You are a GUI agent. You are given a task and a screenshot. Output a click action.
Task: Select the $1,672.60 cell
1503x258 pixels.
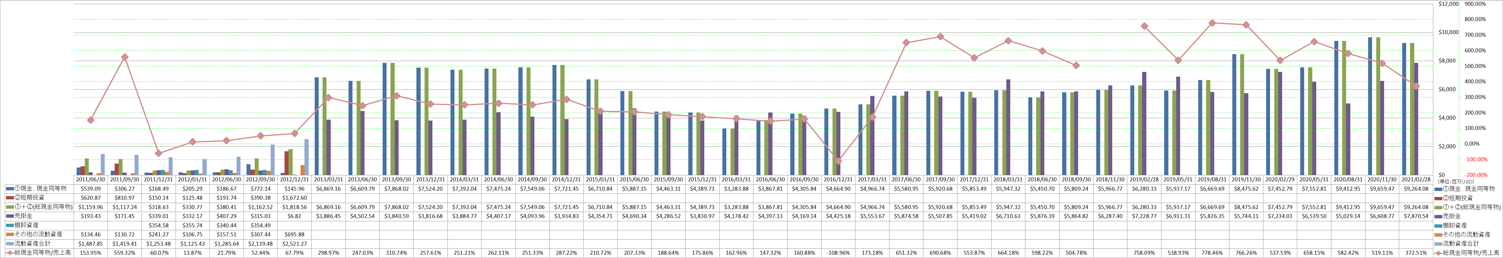pos(295,198)
